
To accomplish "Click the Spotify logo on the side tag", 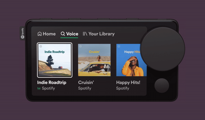I will pos(23,37).
